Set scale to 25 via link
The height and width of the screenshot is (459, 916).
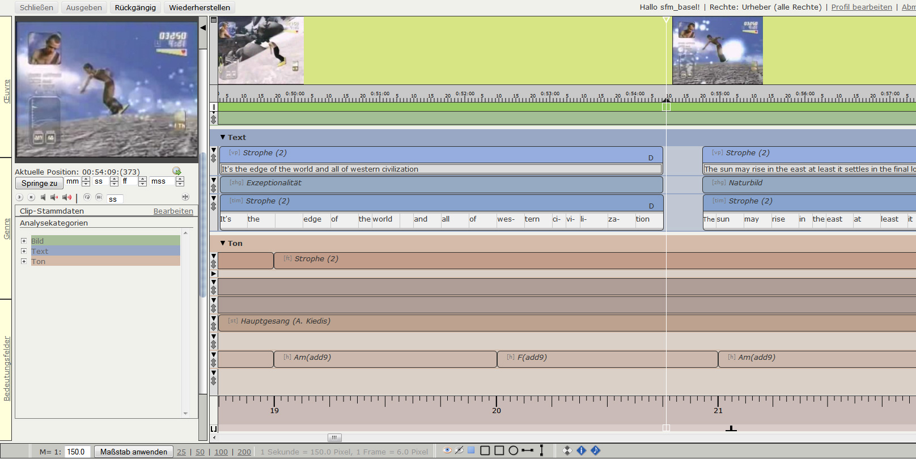[x=181, y=452]
